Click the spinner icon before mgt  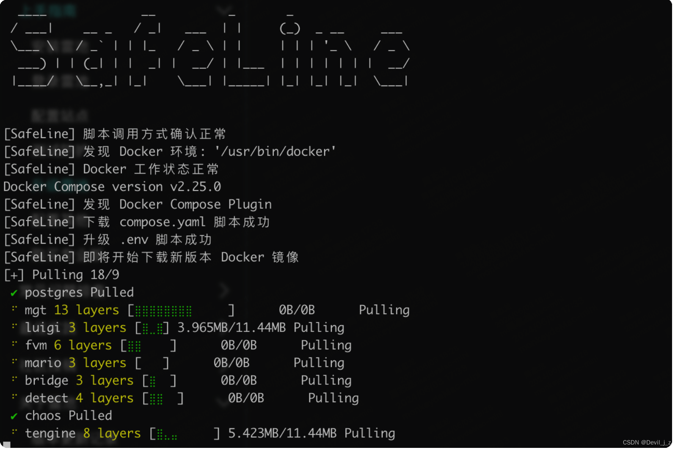14,308
